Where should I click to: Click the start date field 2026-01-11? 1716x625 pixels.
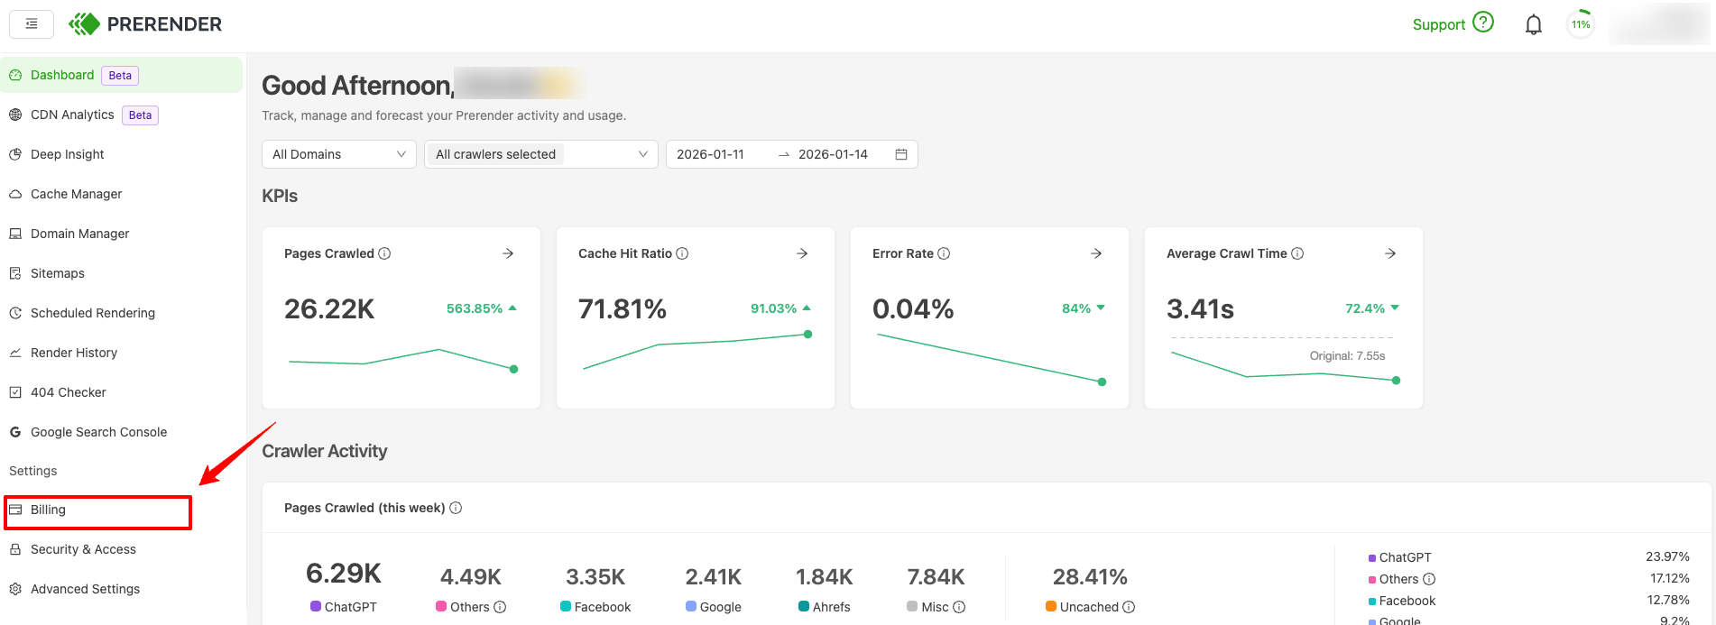[x=711, y=154]
